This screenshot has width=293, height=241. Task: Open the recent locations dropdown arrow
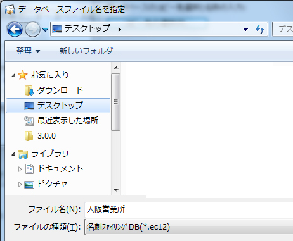[45, 30]
